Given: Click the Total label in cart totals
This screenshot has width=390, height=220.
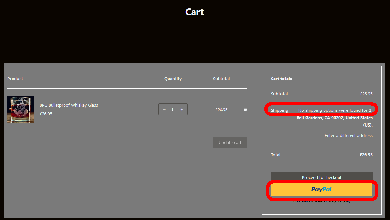Looking at the screenshot, I should tap(275, 155).
